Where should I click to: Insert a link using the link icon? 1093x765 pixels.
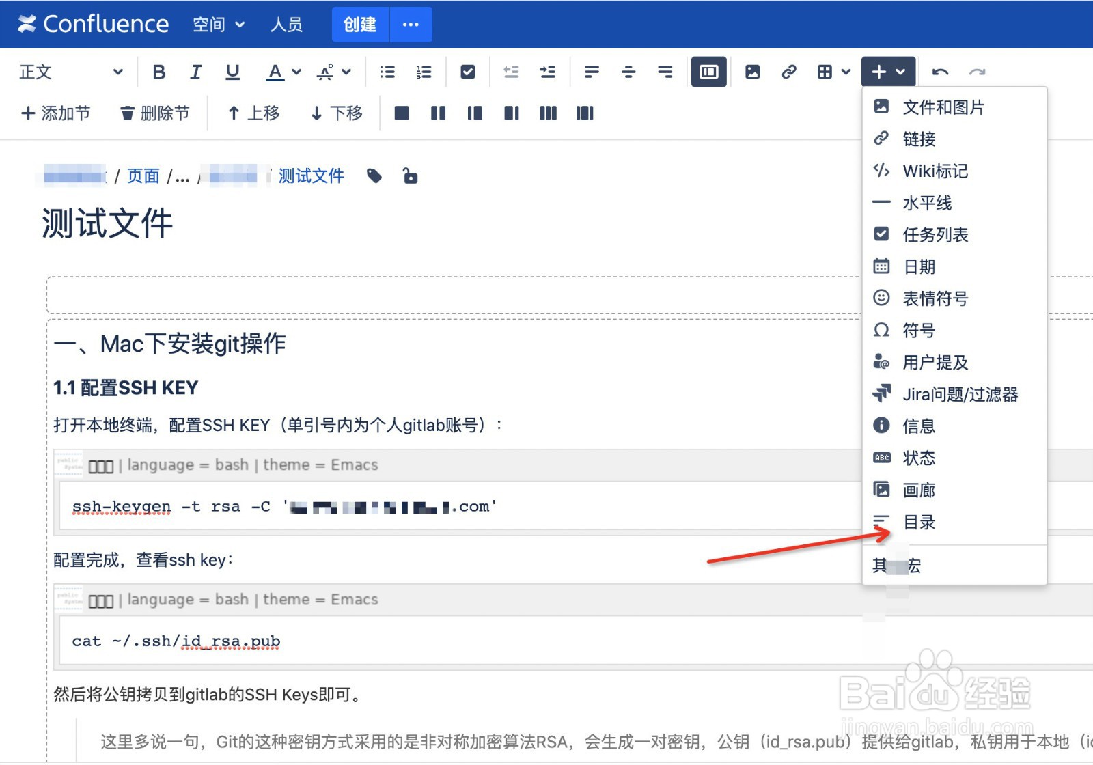point(789,71)
